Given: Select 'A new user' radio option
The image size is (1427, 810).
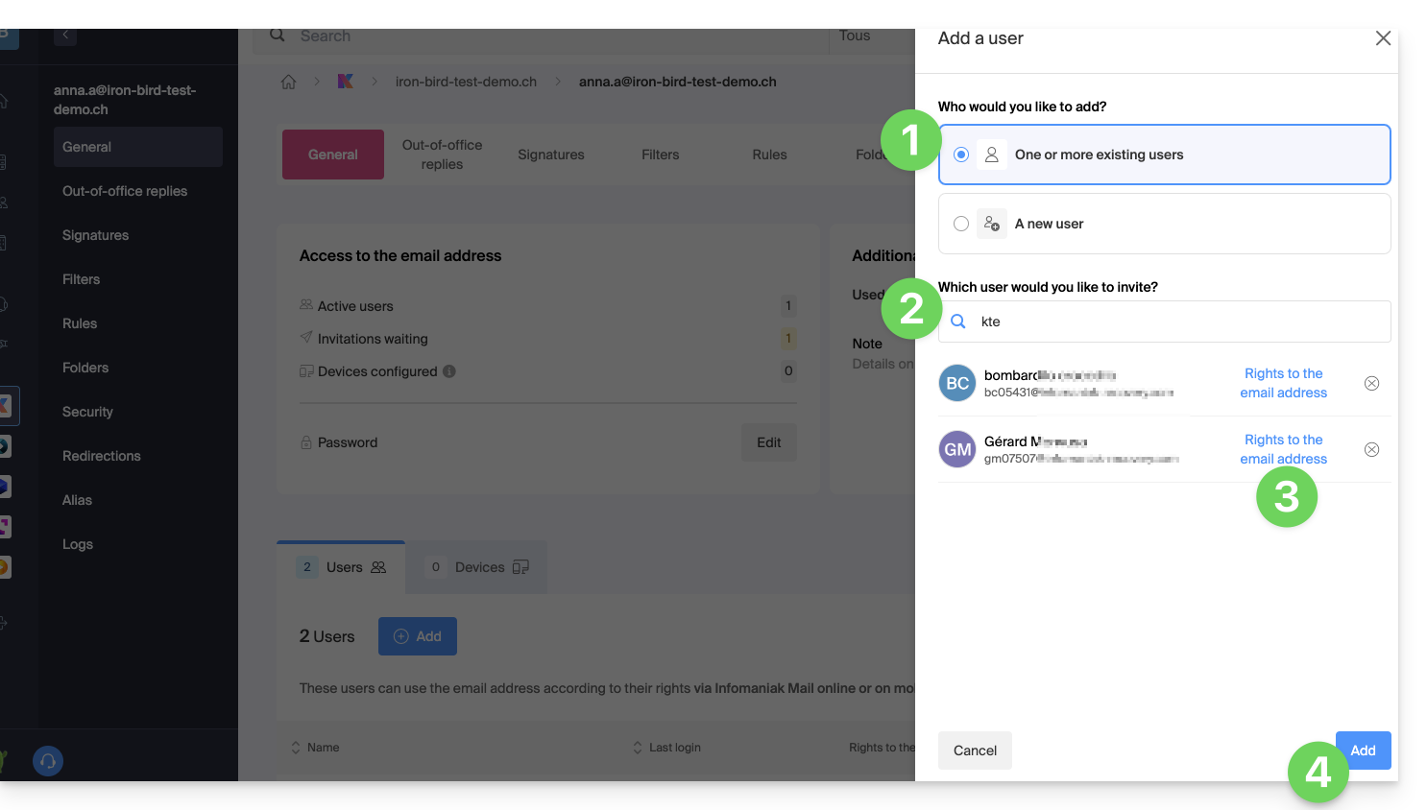Looking at the screenshot, I should tap(961, 224).
